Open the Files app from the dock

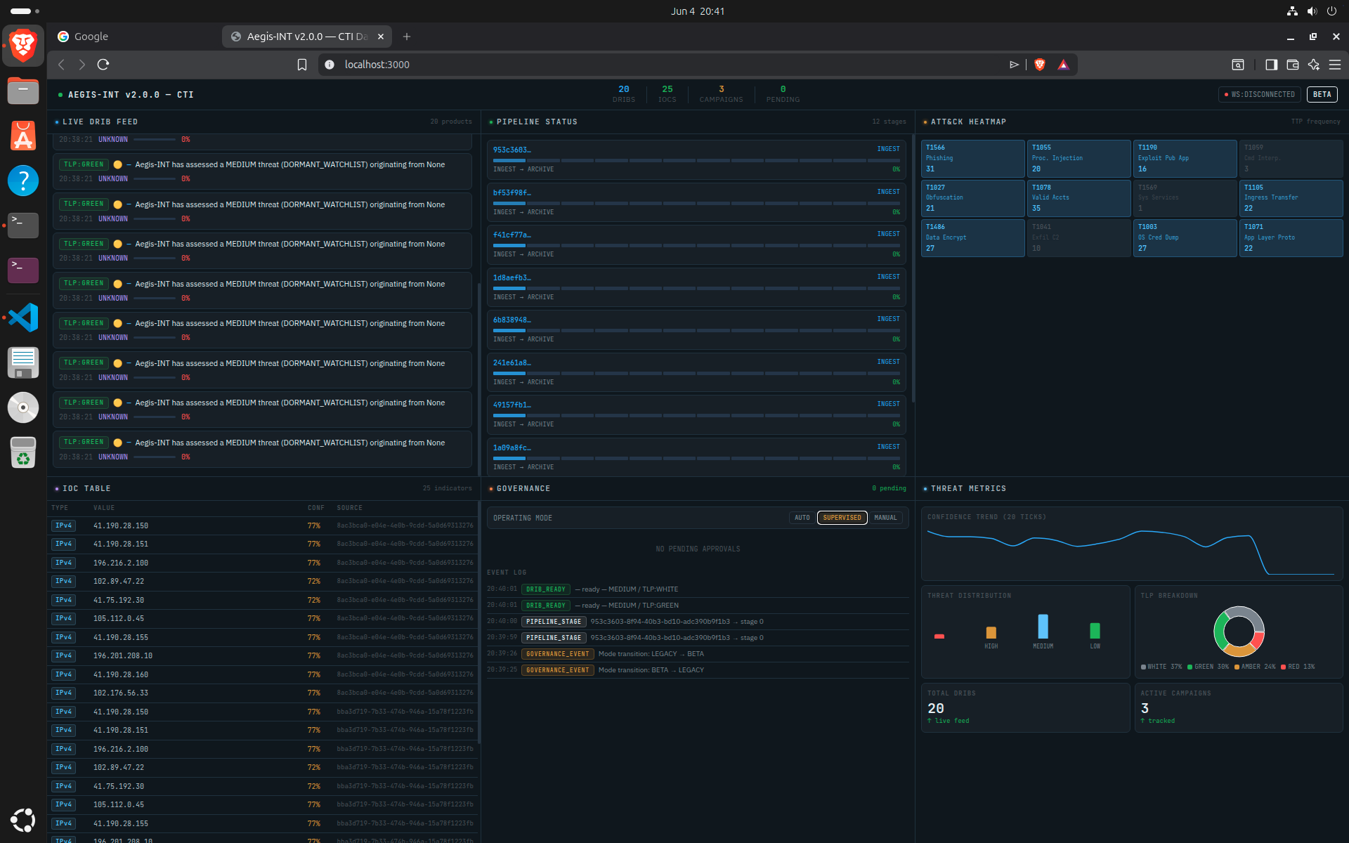23,91
